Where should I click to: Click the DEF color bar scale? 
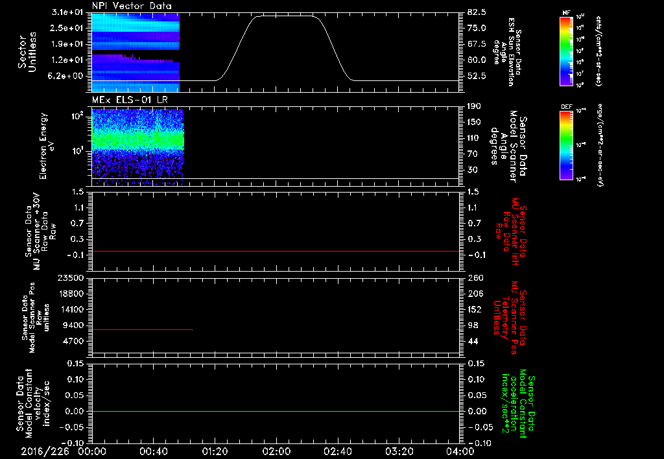point(566,145)
